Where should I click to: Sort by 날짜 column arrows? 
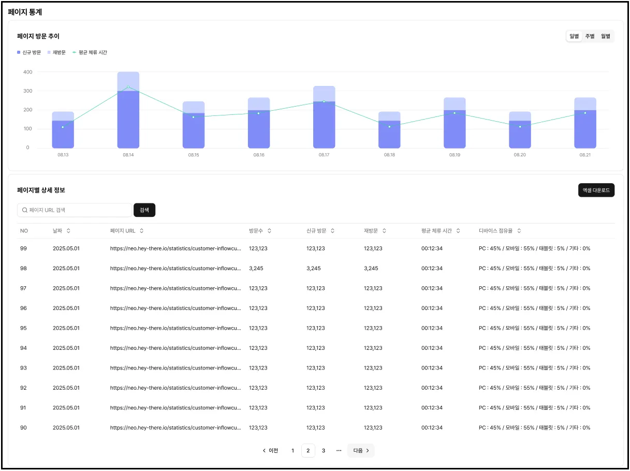[68, 231]
